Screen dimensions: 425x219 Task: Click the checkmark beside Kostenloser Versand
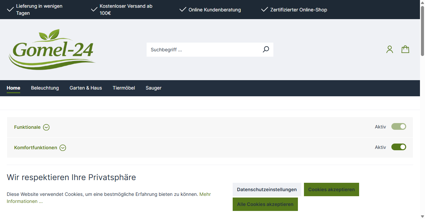pyautogui.click(x=94, y=9)
